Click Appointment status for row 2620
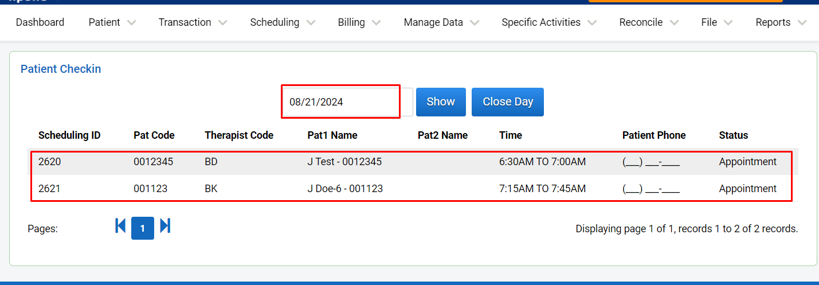819x285 pixels. (748, 162)
